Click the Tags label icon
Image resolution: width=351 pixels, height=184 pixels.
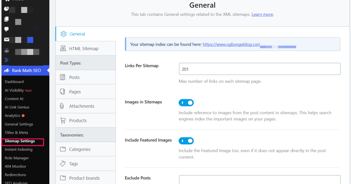(63, 164)
